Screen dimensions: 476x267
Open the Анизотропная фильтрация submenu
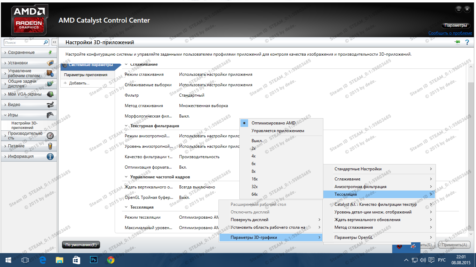(379, 187)
